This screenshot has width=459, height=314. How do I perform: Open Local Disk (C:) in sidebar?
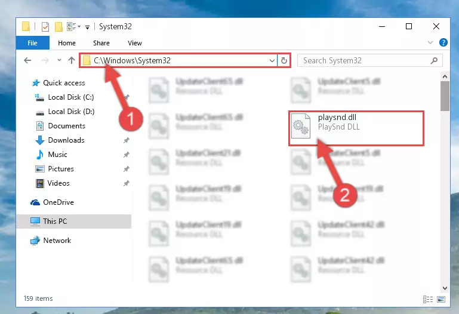pos(64,97)
